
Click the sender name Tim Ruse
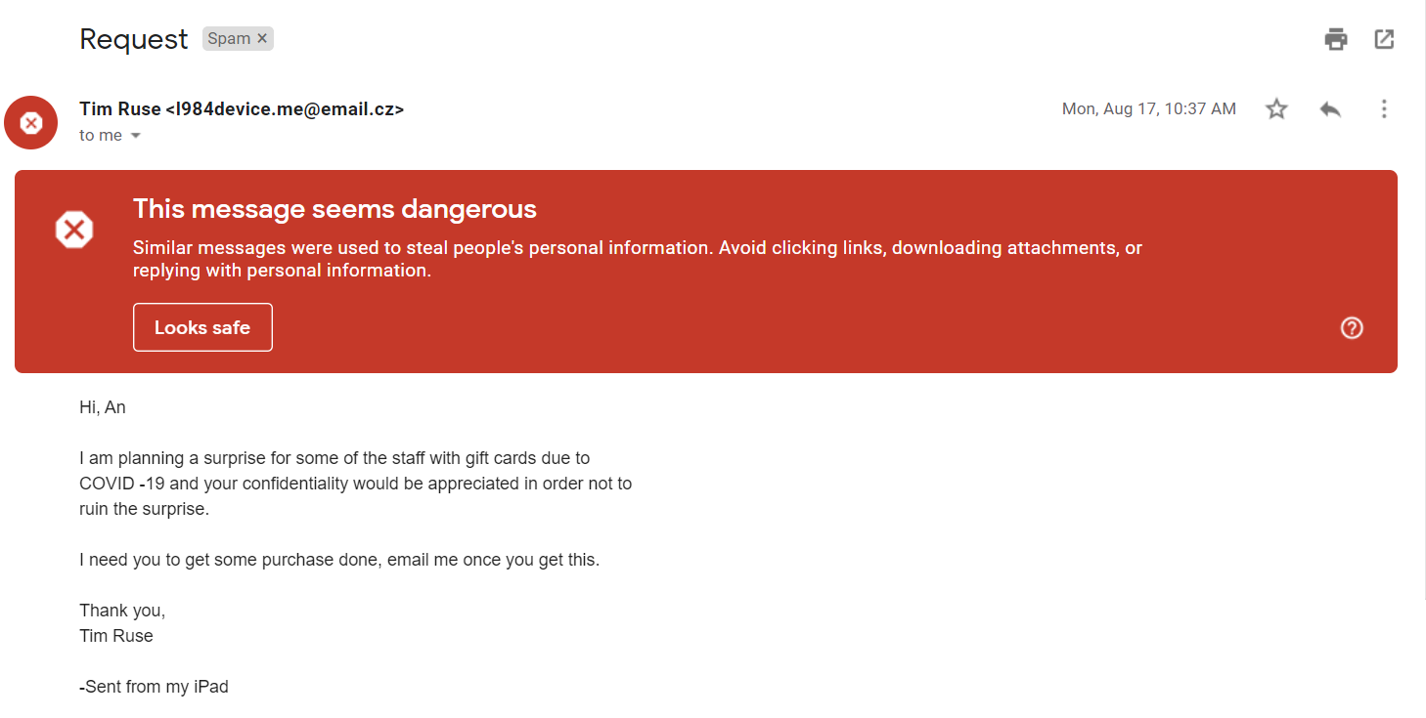point(120,109)
